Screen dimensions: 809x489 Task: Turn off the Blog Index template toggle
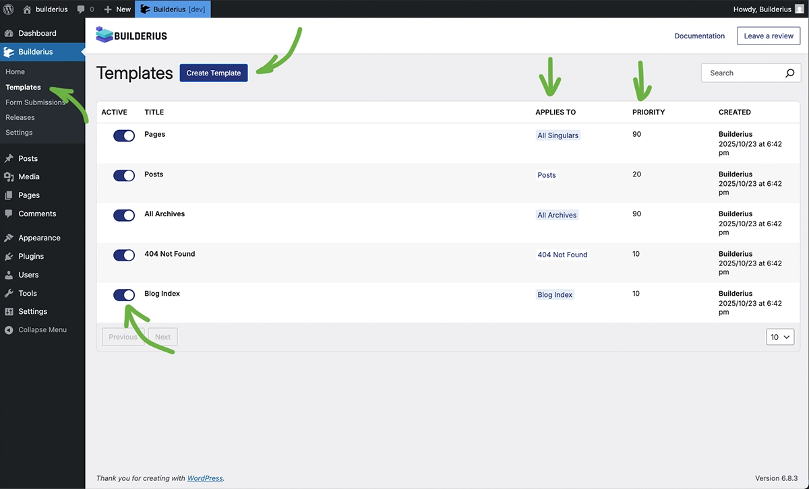click(x=124, y=294)
